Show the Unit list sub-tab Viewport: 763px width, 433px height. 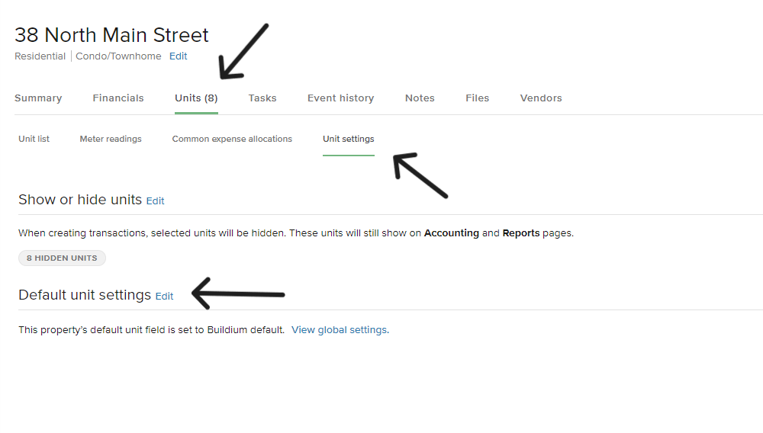tap(34, 140)
